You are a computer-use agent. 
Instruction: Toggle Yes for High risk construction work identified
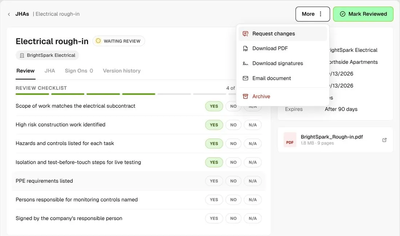coord(214,125)
